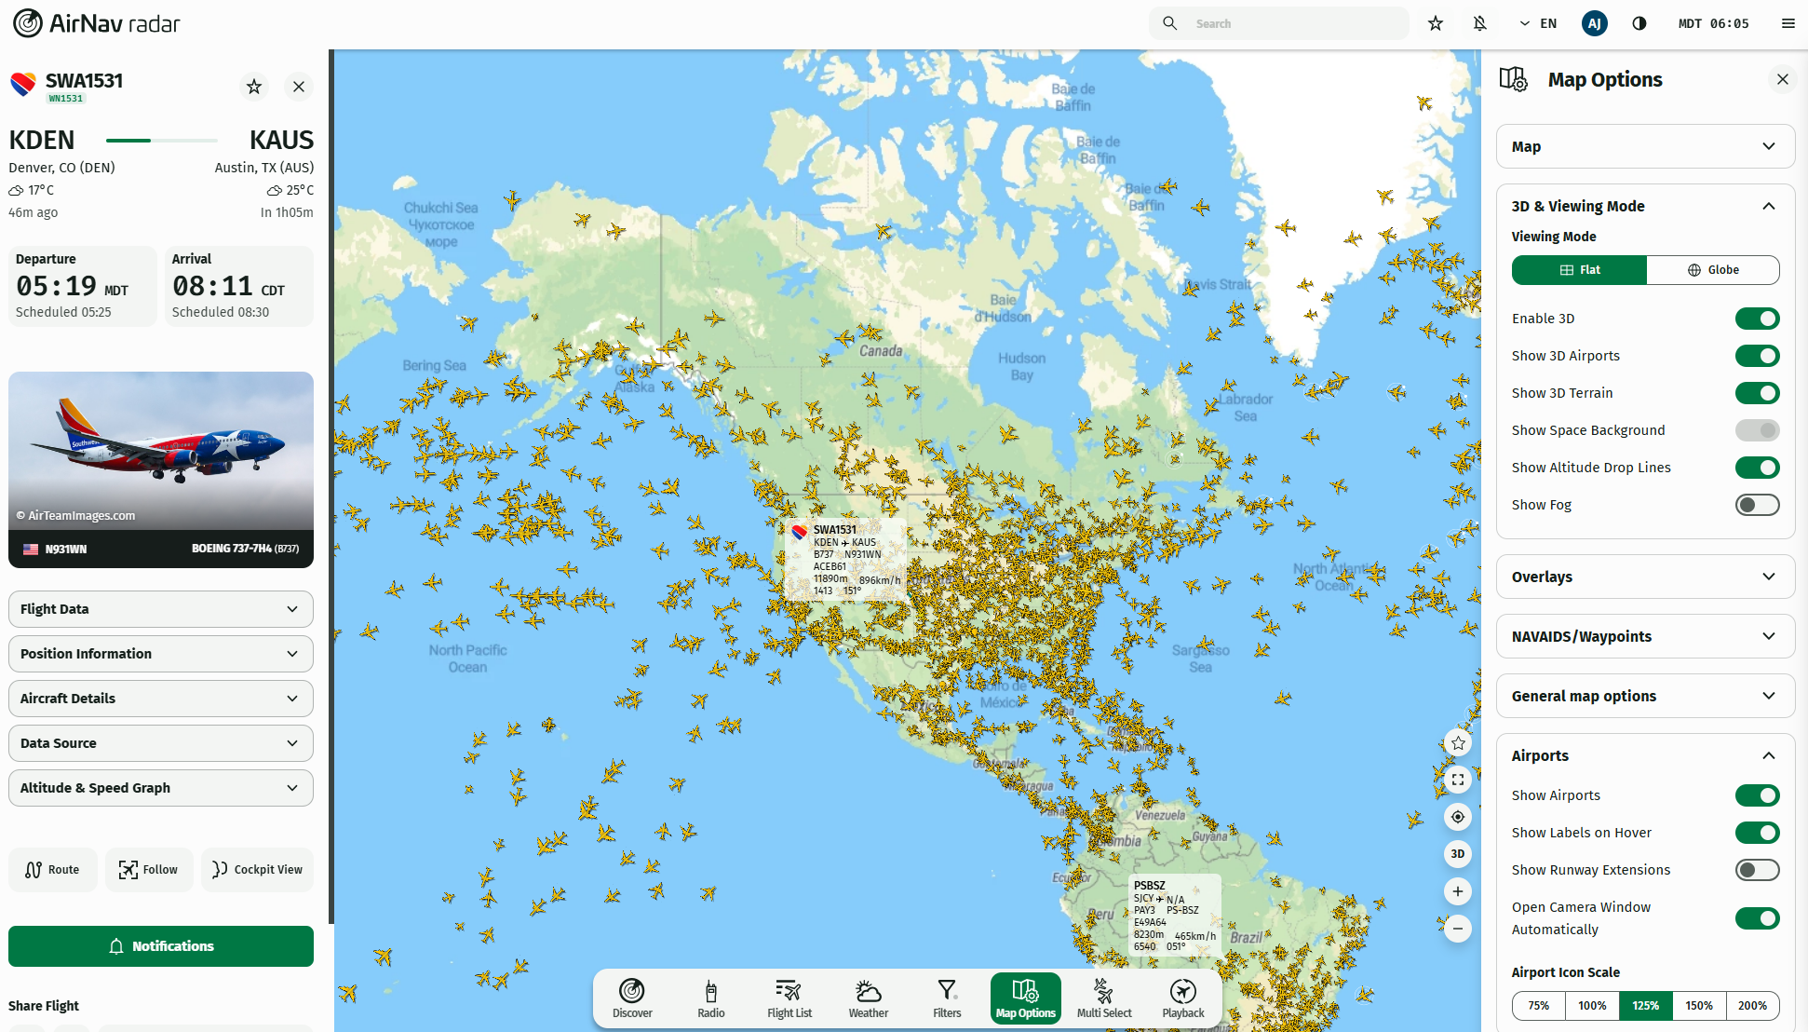Click the muted notifications bell icon
Screen dimensions: 1808x1032
(1480, 23)
